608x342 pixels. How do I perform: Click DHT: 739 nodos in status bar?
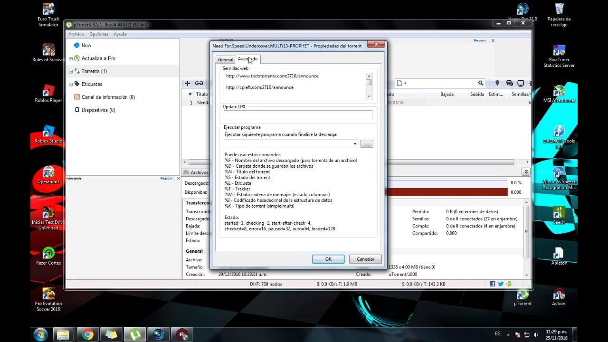pyautogui.click(x=266, y=284)
